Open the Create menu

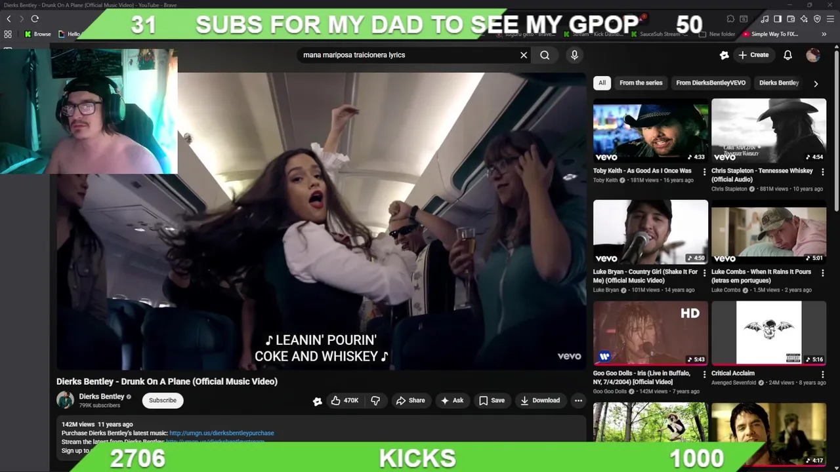tap(753, 55)
